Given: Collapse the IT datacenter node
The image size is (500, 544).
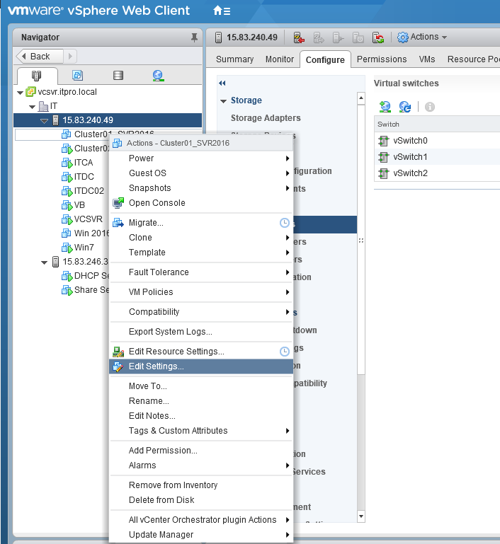Looking at the screenshot, I should pos(33,107).
